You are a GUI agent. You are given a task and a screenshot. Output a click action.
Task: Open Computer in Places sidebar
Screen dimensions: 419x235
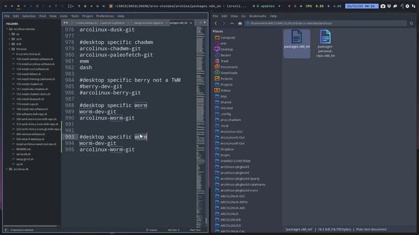click(x=228, y=38)
